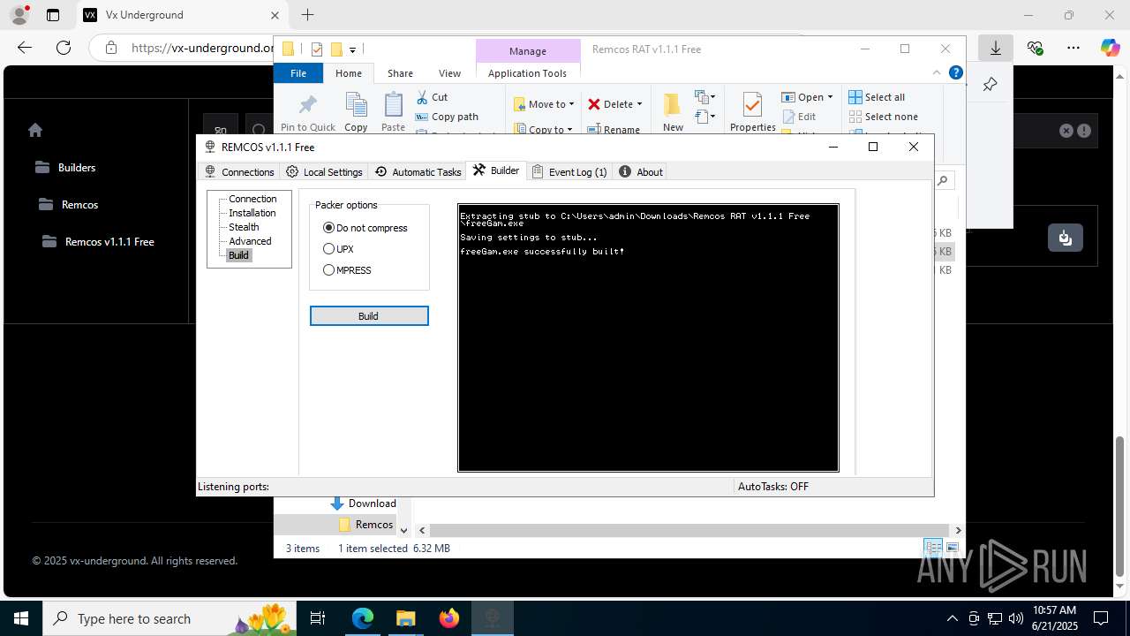Viewport: 1130px width, 636px height.
Task: Click Select all in Explorer ribbon
Action: pyautogui.click(x=877, y=97)
